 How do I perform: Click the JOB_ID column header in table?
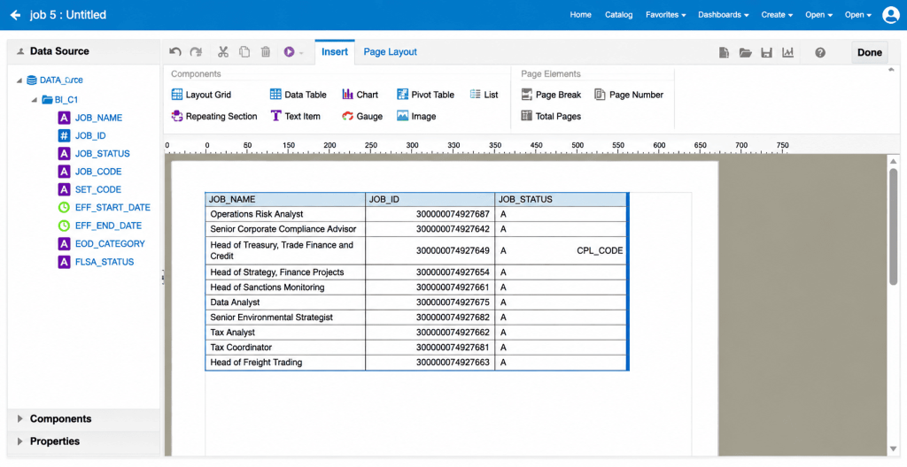(x=430, y=199)
